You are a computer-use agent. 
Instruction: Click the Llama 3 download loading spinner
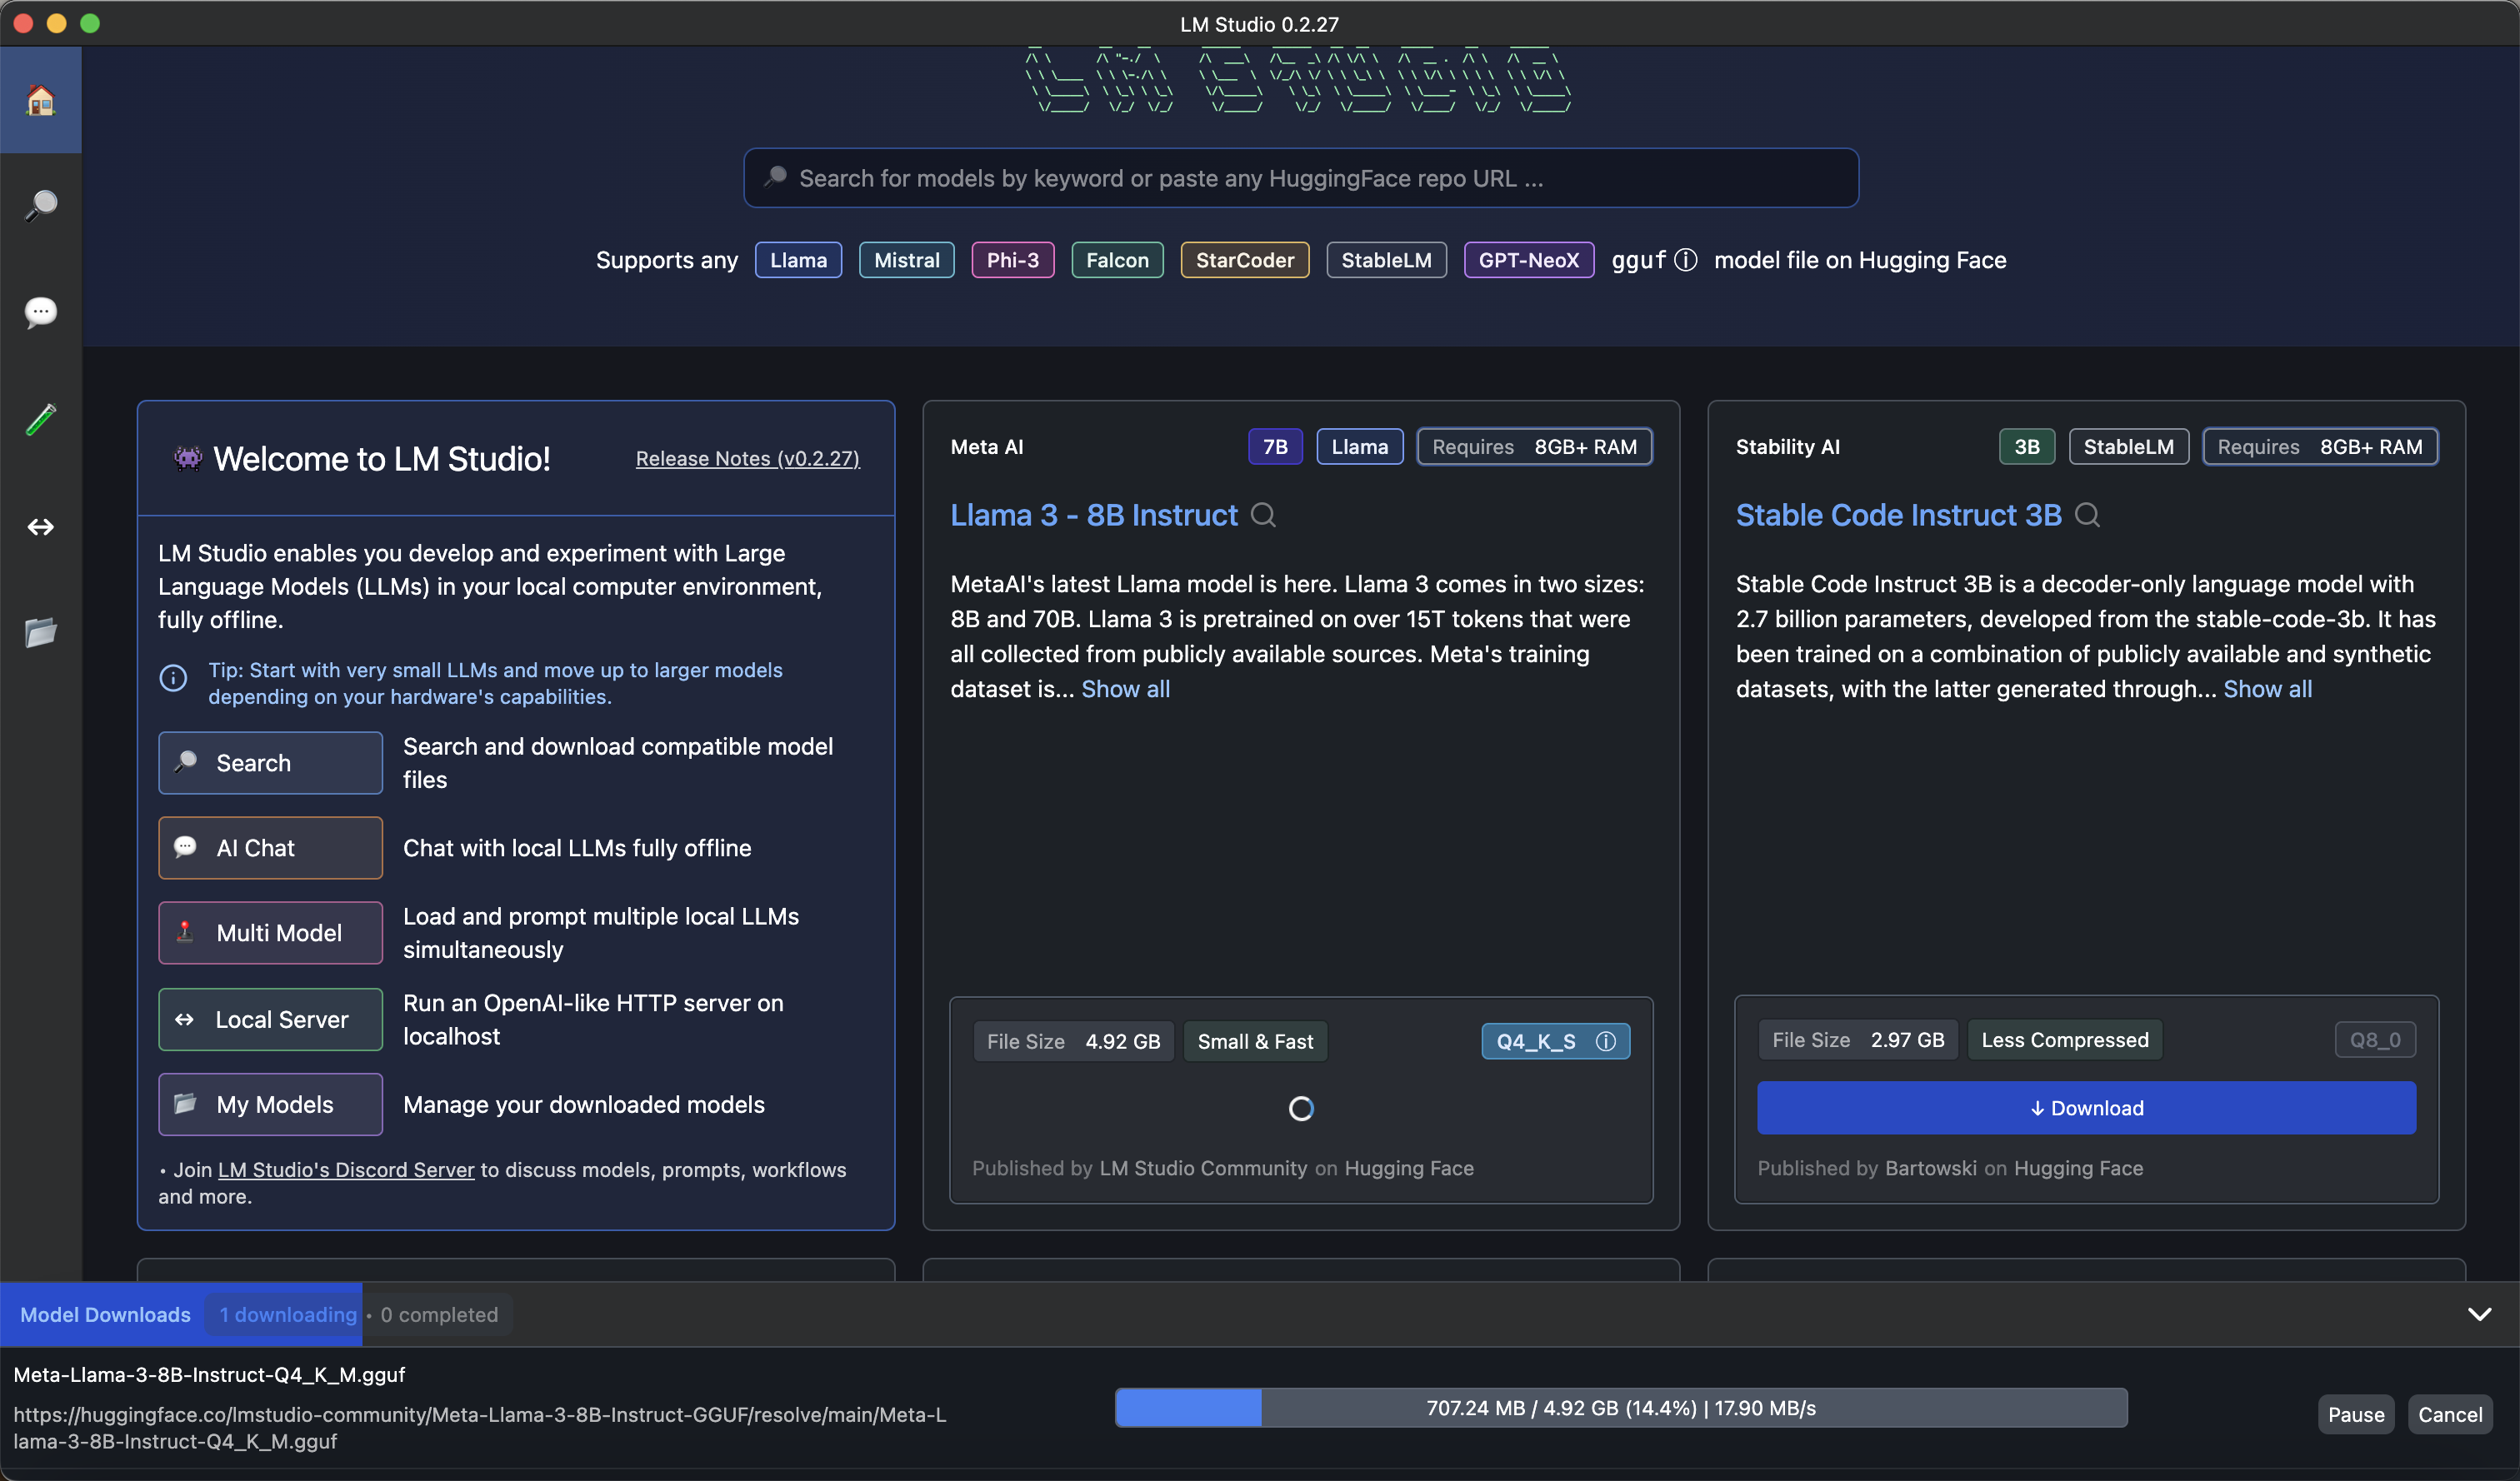(x=1301, y=1109)
